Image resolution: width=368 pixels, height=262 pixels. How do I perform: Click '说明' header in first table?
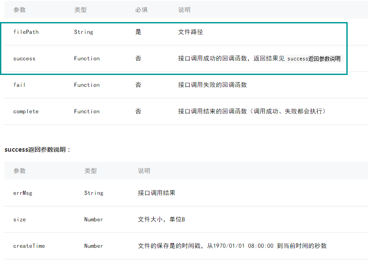tap(184, 10)
